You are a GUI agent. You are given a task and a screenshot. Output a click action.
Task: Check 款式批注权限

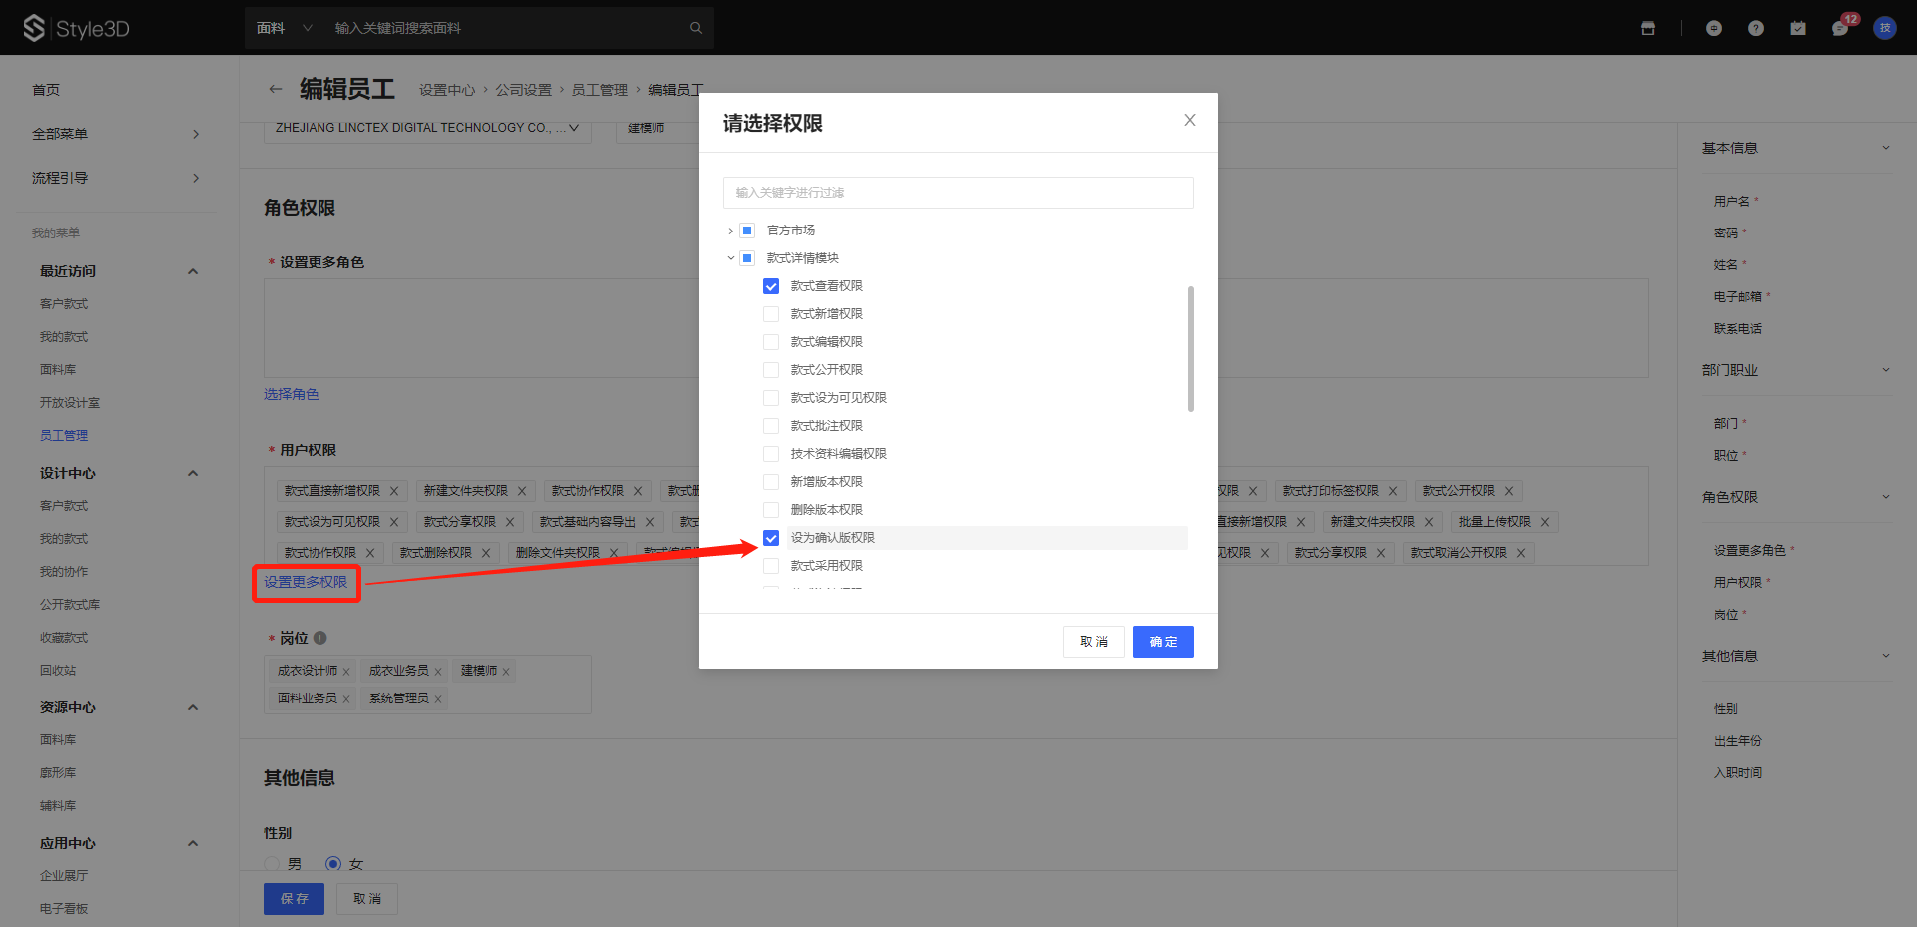pyautogui.click(x=771, y=426)
